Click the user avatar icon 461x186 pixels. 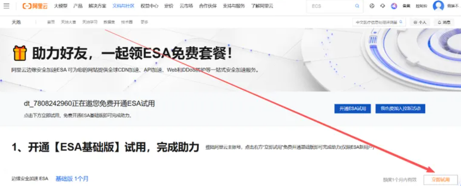tap(438, 6)
